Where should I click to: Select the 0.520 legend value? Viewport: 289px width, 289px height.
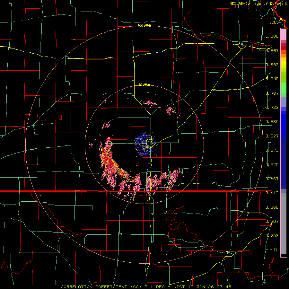coord(272,165)
